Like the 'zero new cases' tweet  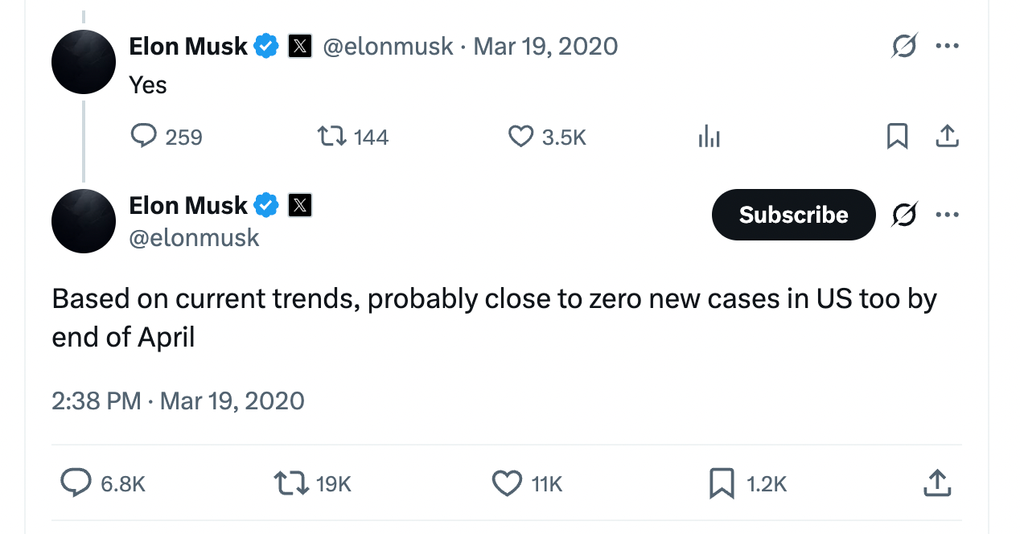(x=507, y=484)
